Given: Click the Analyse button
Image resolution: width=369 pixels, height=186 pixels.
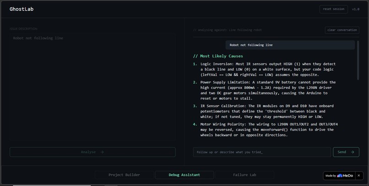Looking at the screenshot, I should [x=92, y=152].
